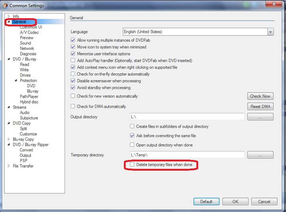Image resolution: width=286 pixels, height=212 pixels.
Task: Close the Common Settings window
Action: (273, 4)
